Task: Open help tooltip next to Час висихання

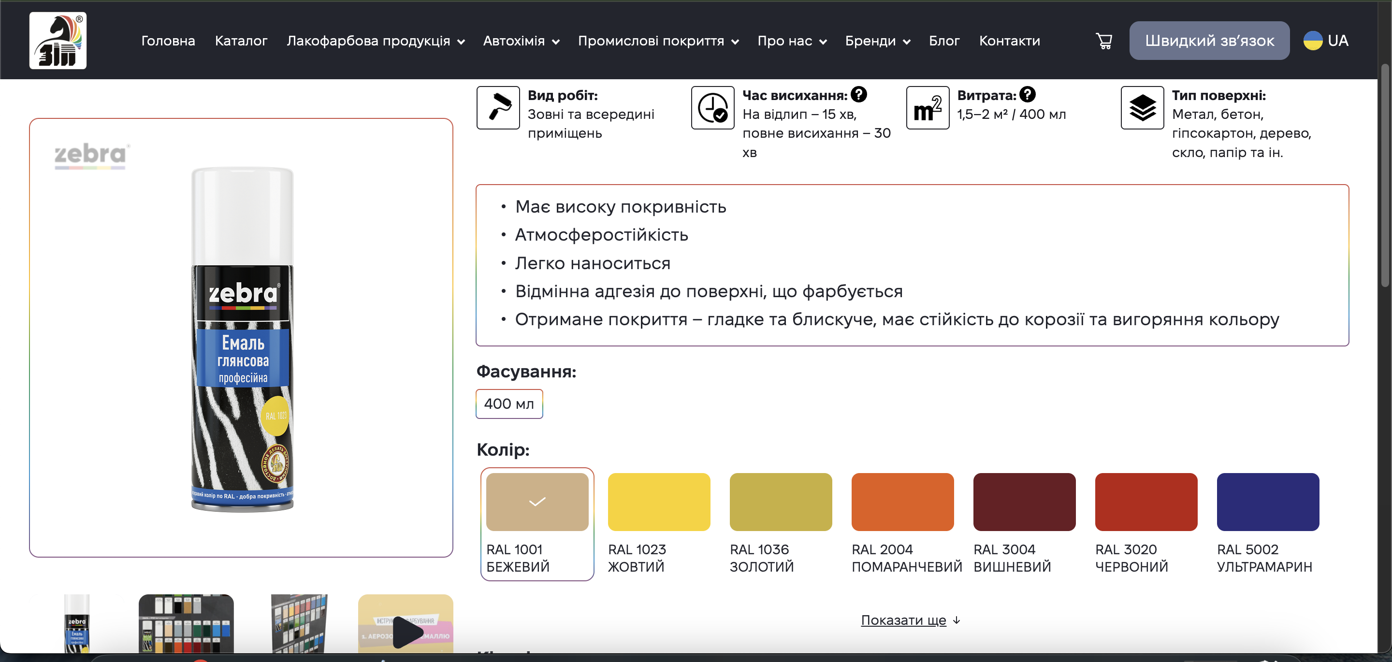Action: (859, 95)
